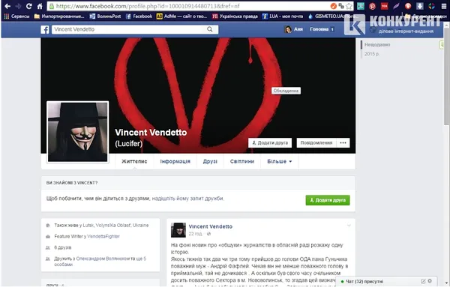Open the AdMe bookmark
This screenshot has width=450, height=287.
click(x=181, y=16)
